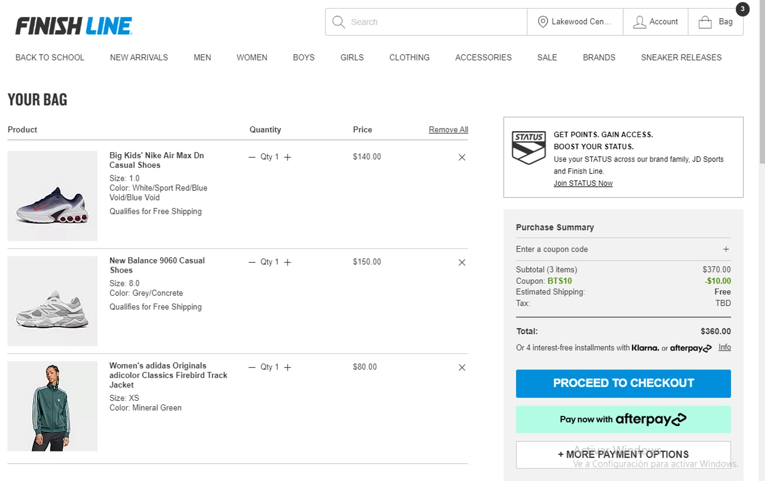This screenshot has height=481, width=765.
Task: Open Sneaker Releases menu
Action: [x=681, y=58]
